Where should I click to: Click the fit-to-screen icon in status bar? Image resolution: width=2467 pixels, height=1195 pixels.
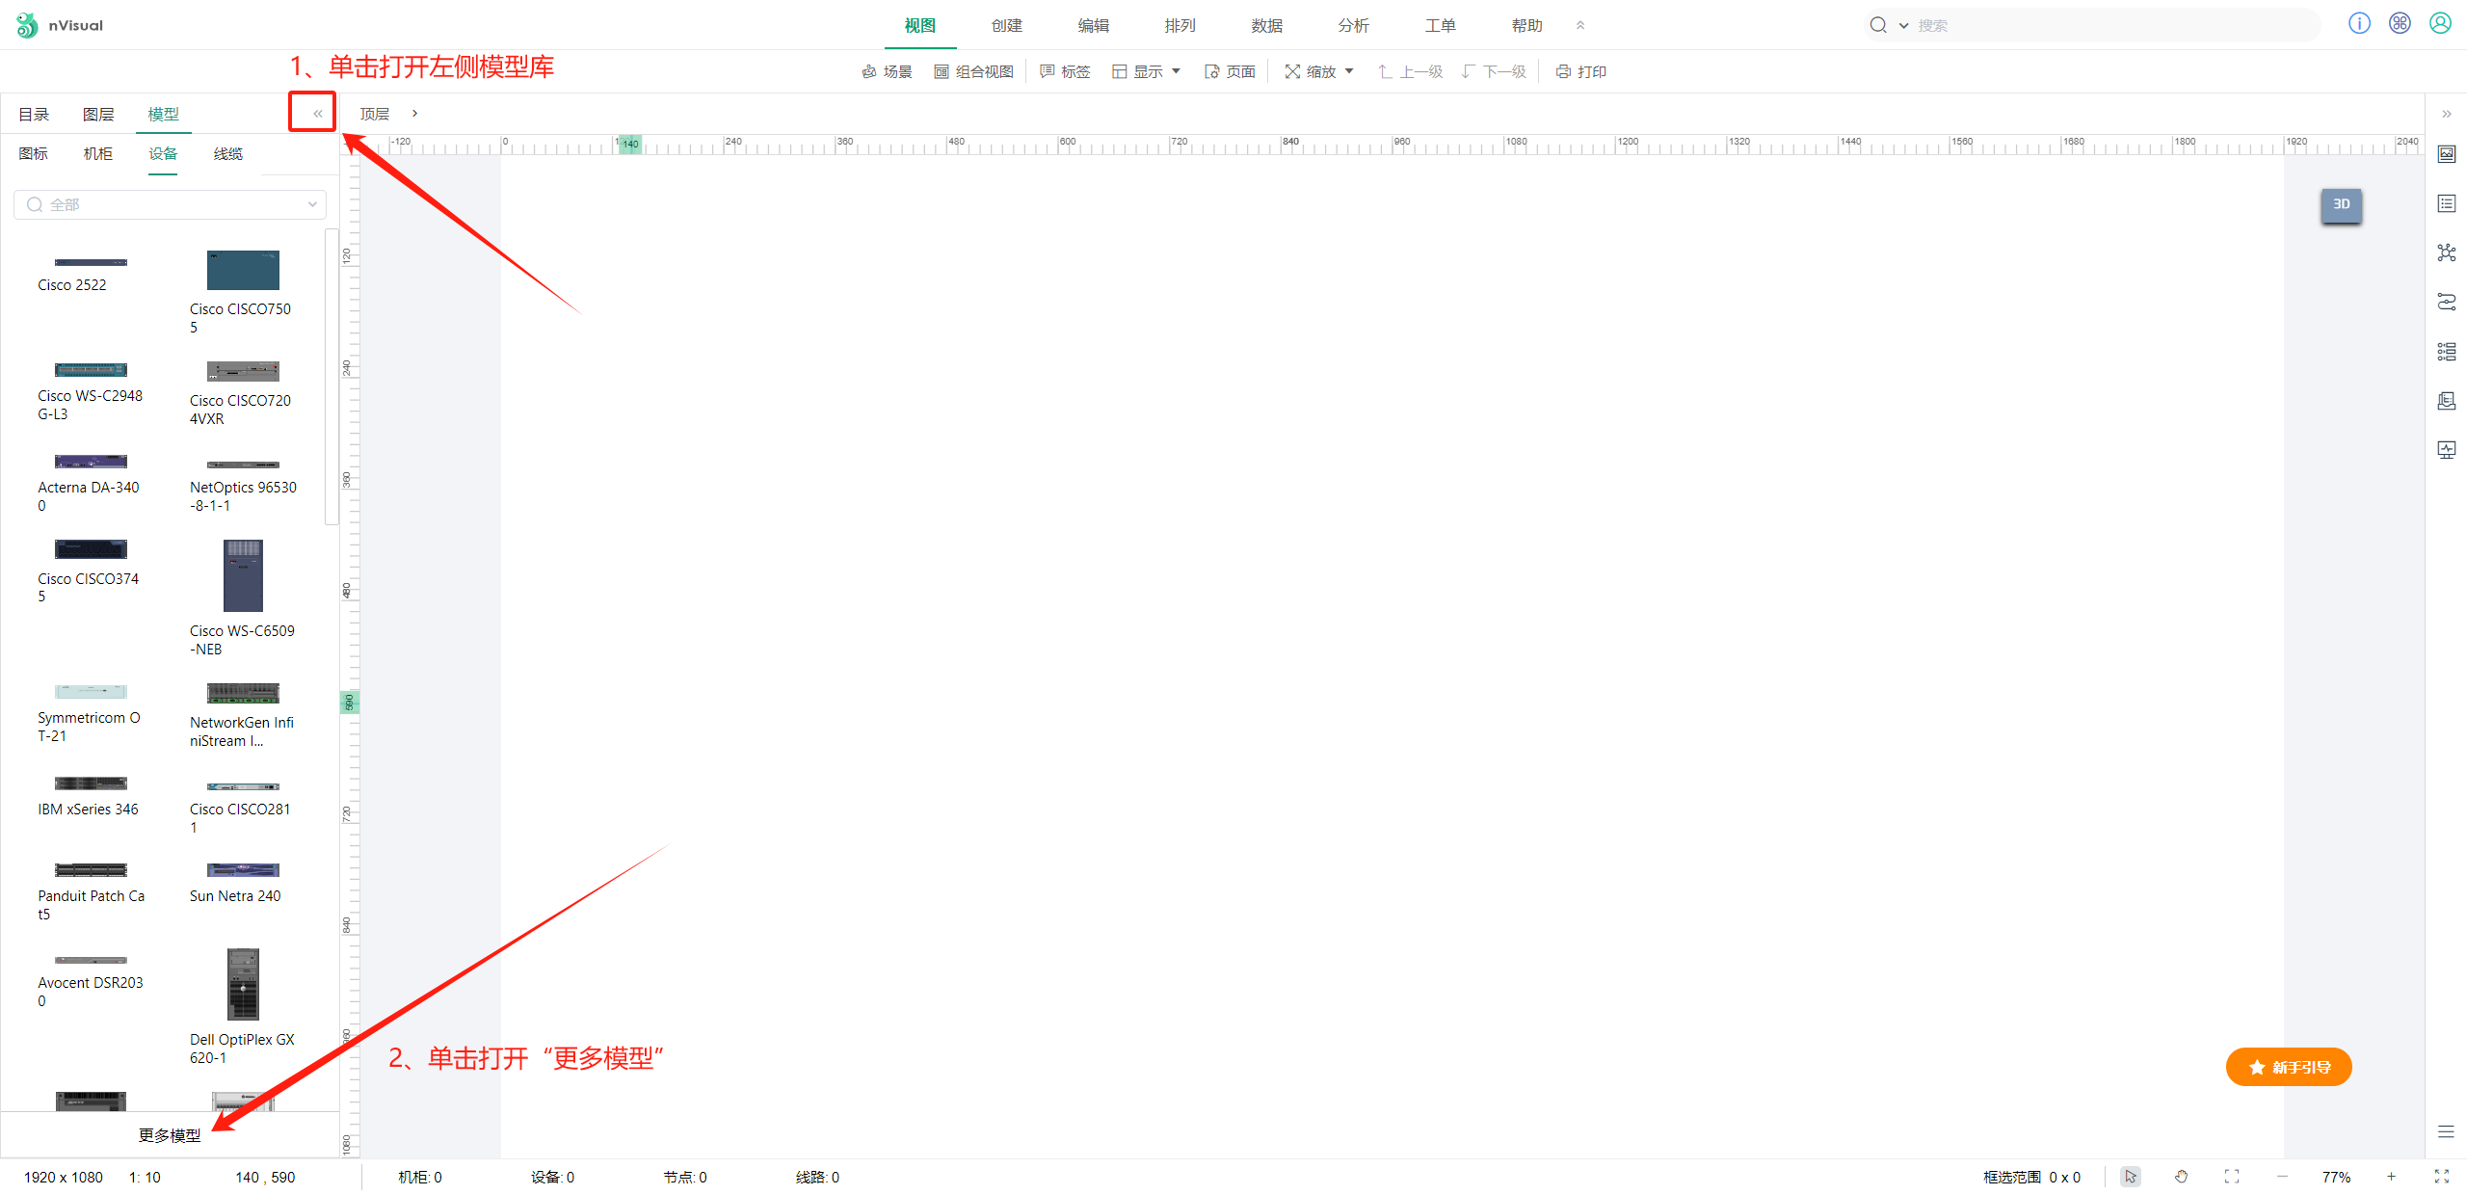point(2231,1177)
